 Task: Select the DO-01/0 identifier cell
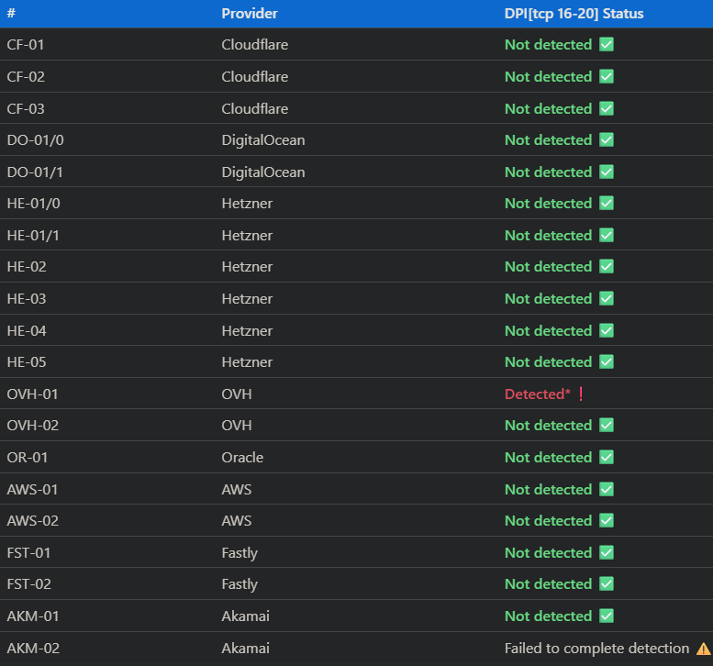tap(36, 140)
